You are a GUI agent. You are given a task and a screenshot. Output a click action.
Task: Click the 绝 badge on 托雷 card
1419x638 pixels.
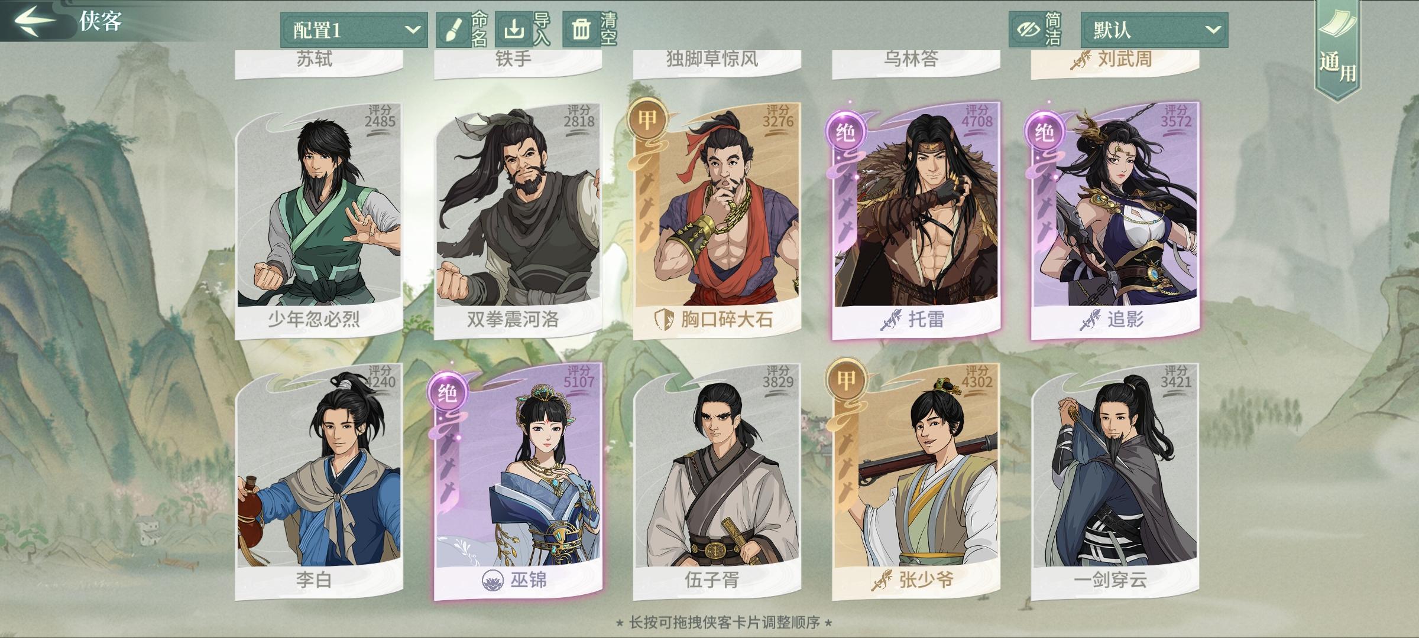[x=845, y=132]
